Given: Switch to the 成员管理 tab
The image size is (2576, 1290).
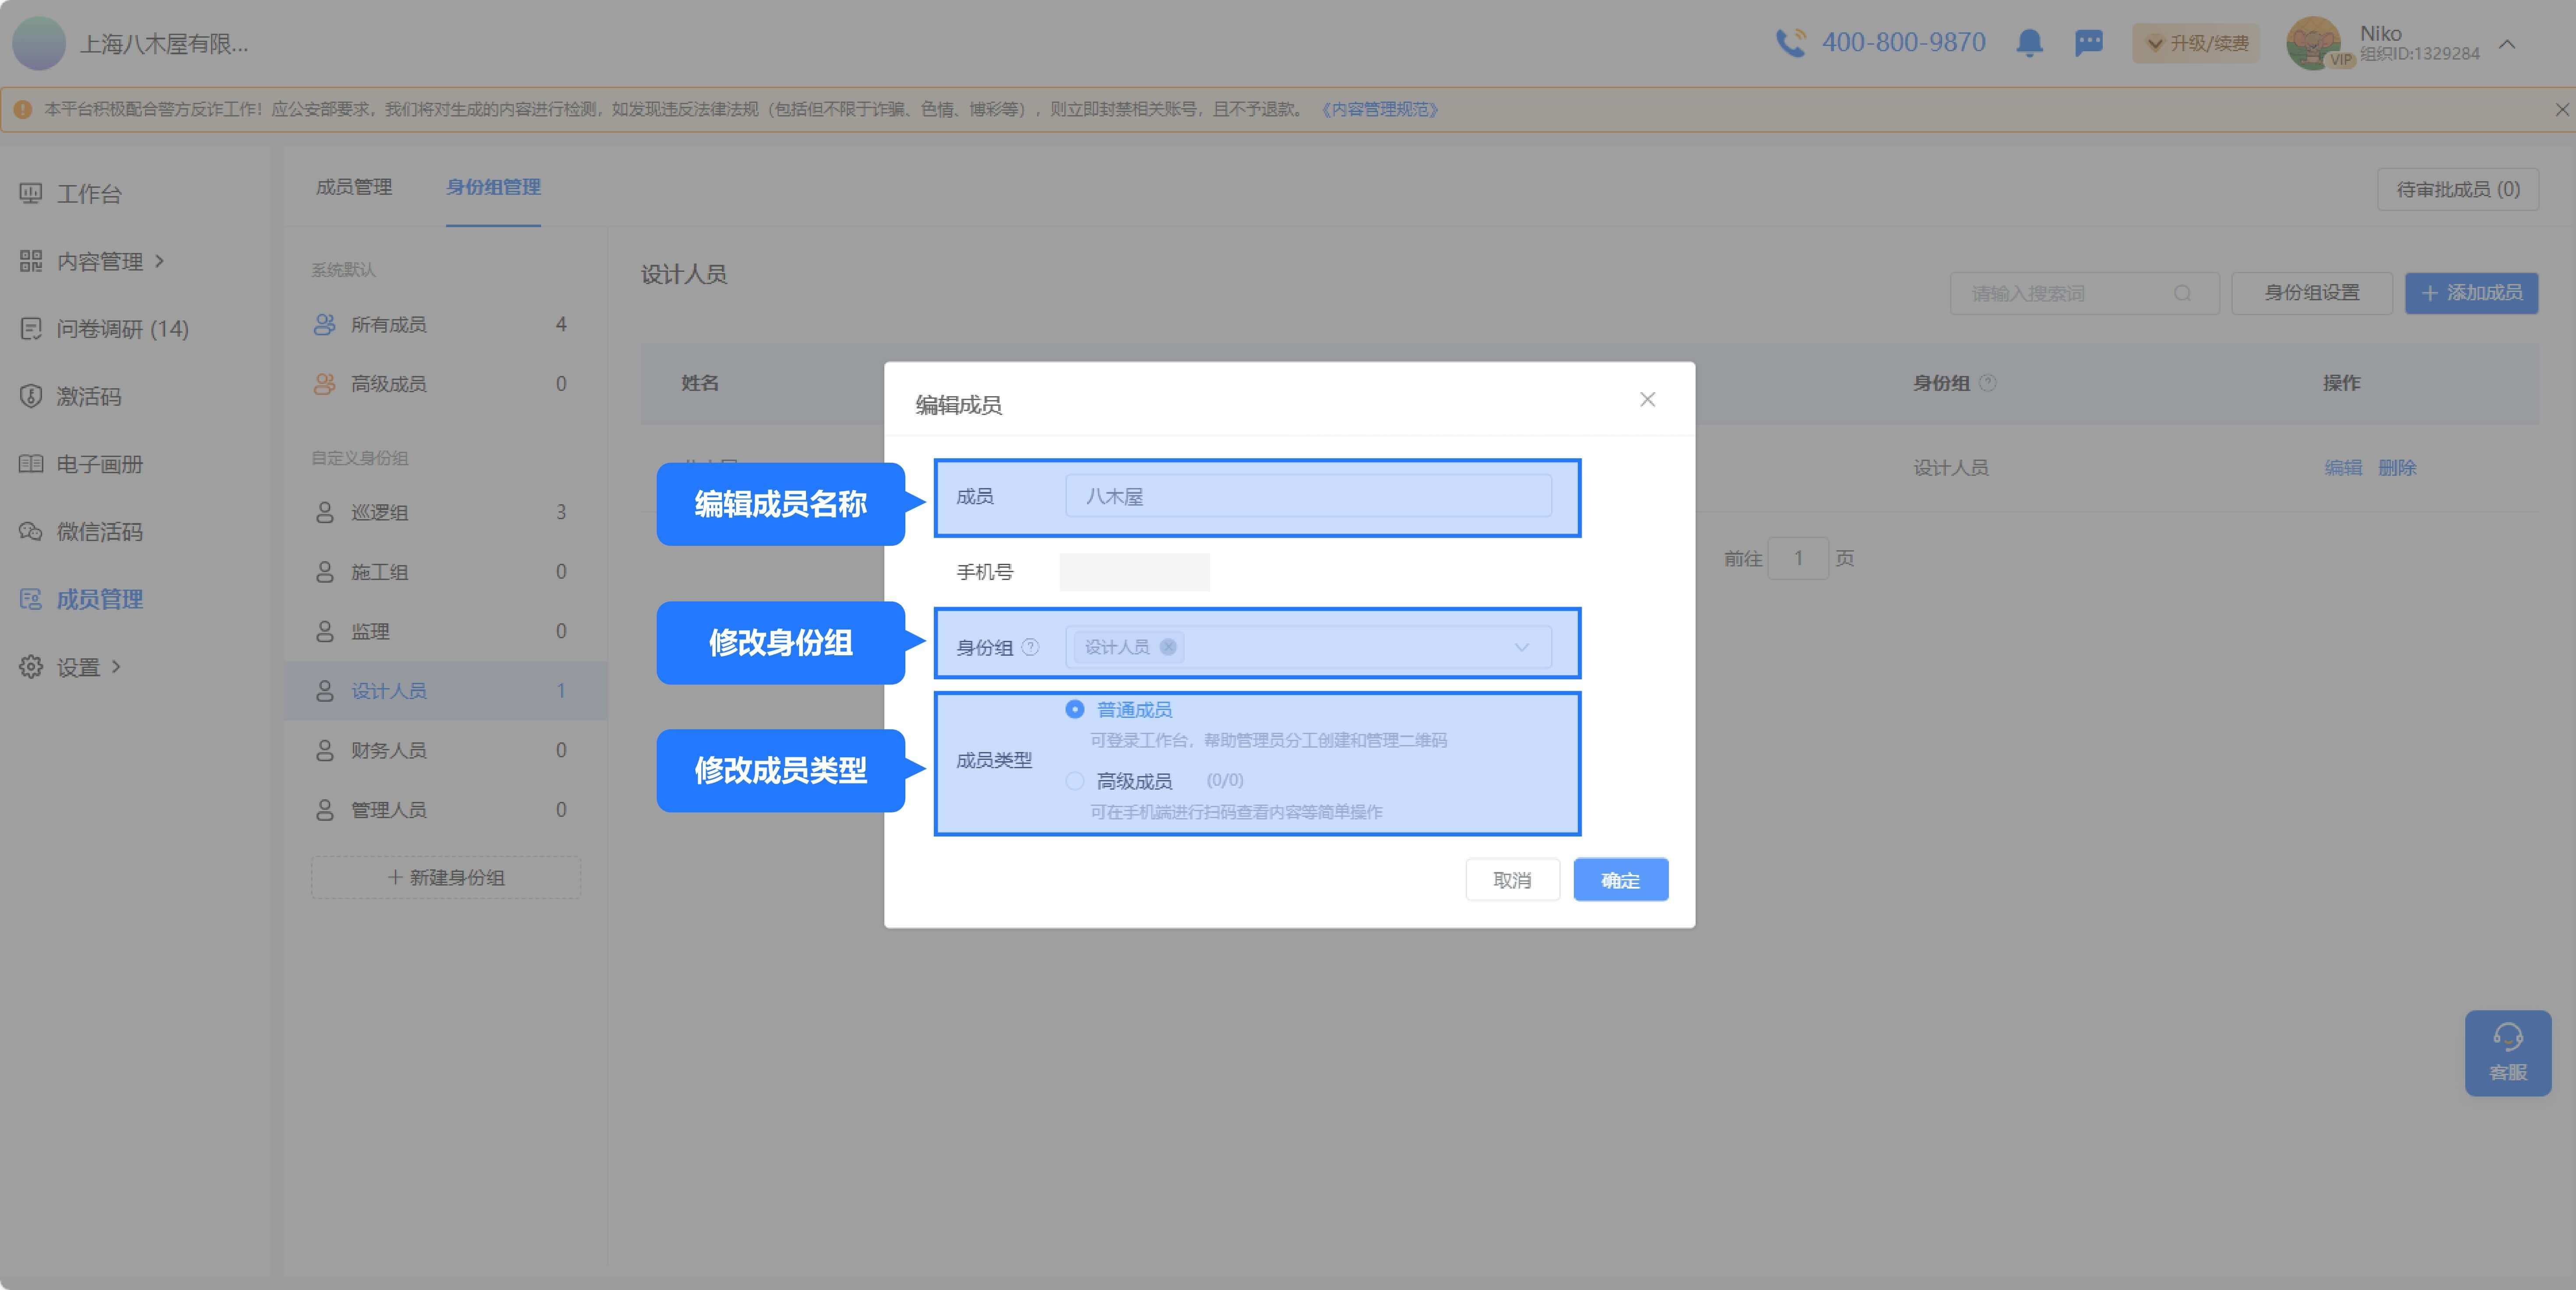Looking at the screenshot, I should point(354,187).
